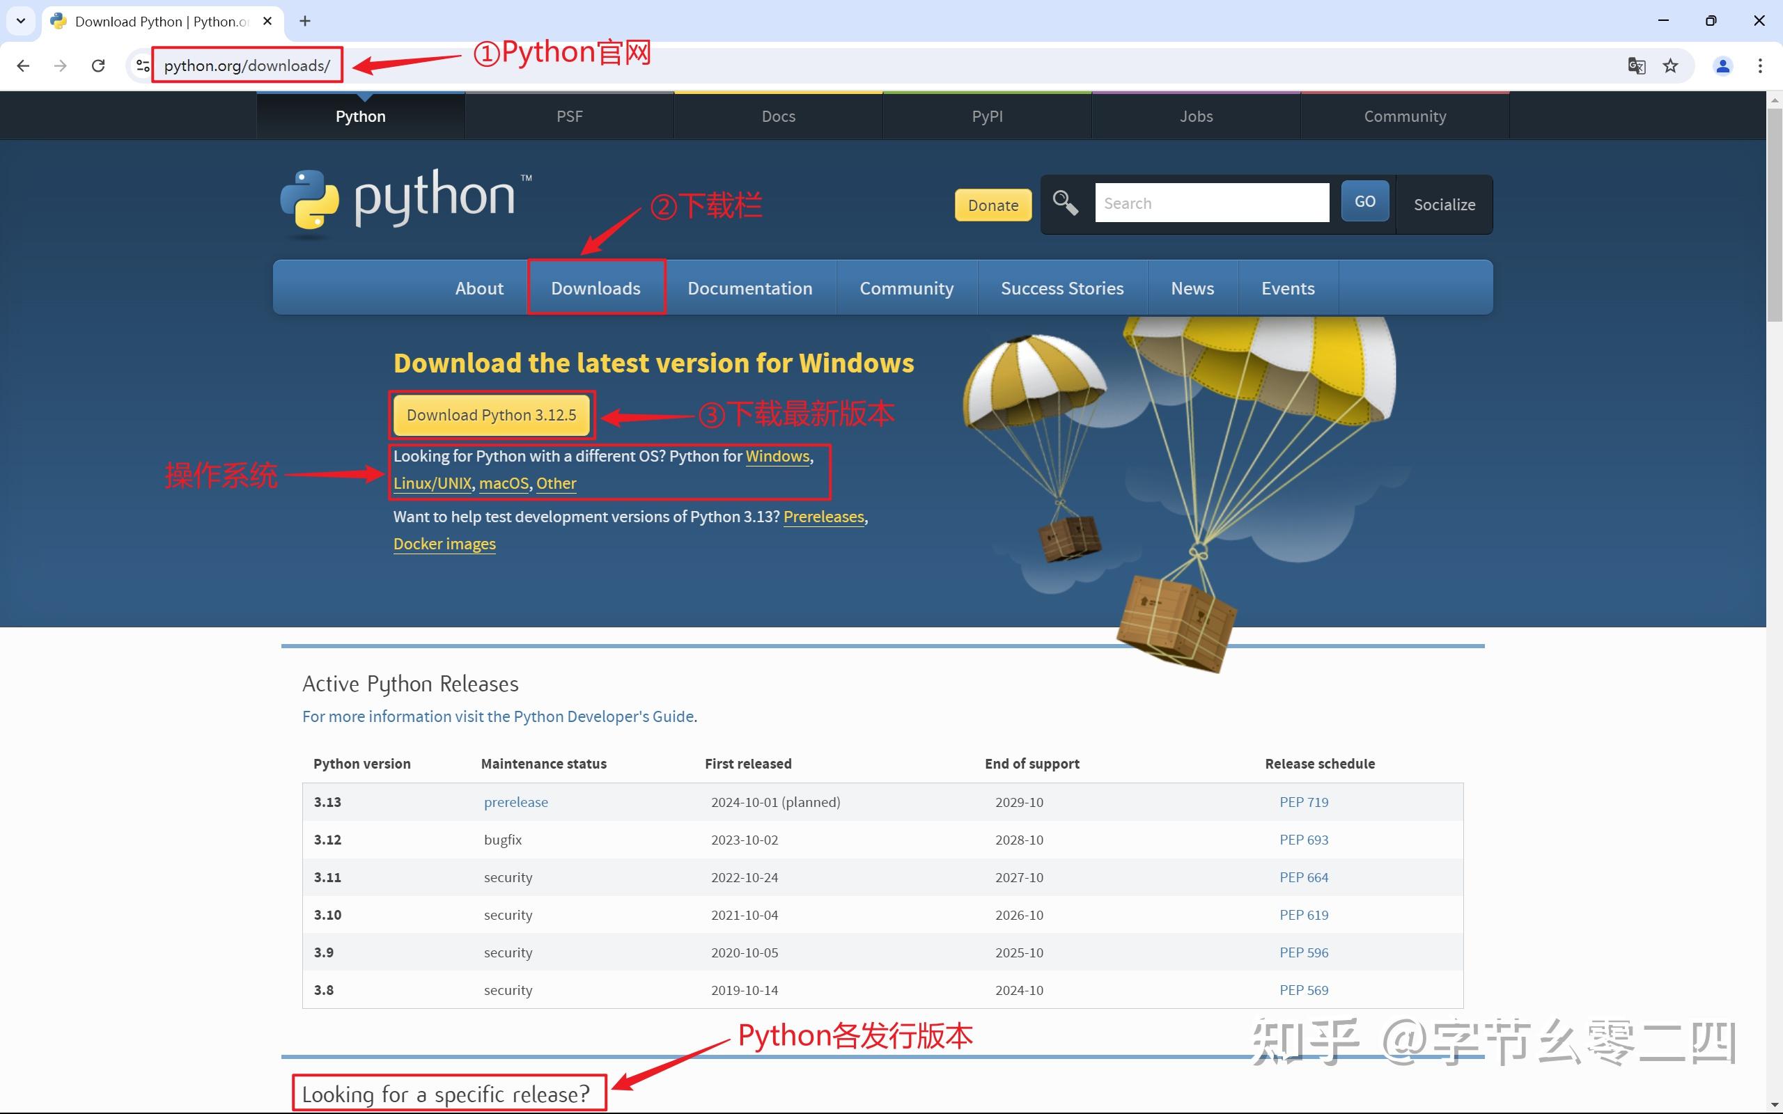The image size is (1783, 1114).
Task: Toggle the bookmark star in the address bar
Action: click(x=1670, y=65)
